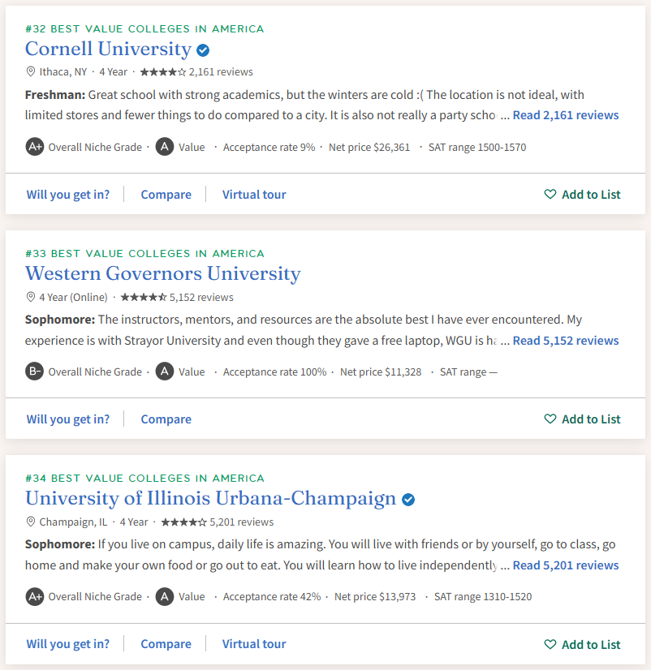
Task: Toggle Add to List heart for University of Illinois
Action: [550, 645]
